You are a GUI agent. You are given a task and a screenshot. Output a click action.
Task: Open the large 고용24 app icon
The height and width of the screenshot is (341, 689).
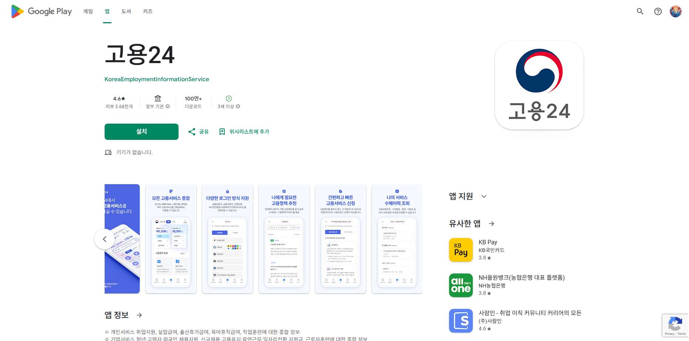[539, 85]
